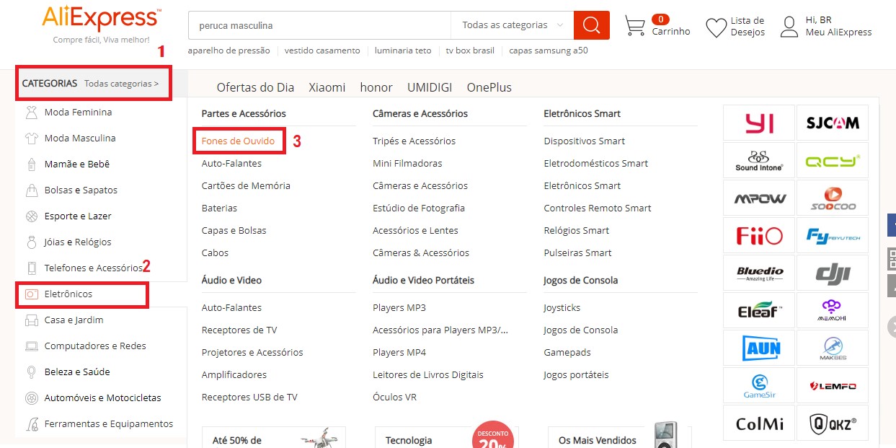896x448 pixels.
Task: Open the UMIDIGI tab
Action: pyautogui.click(x=430, y=87)
